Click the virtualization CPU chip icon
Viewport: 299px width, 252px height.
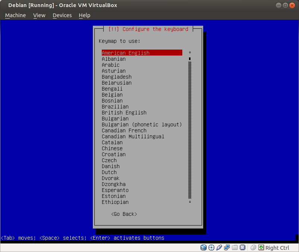pyautogui.click(x=243, y=248)
